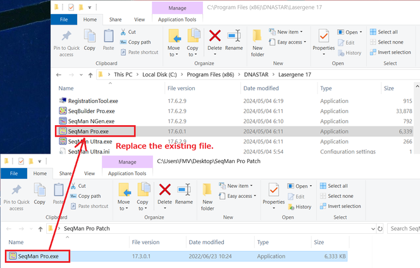Click Up arrow in SeqMan Pro Patch window
The width and height of the screenshot is (420, 268).
point(40,229)
